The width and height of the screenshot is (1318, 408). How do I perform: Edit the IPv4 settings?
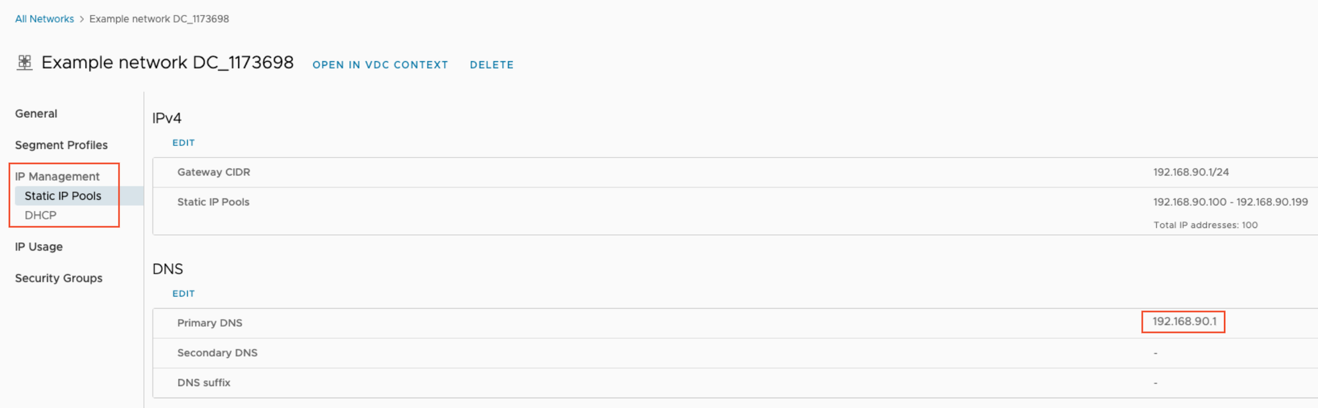[x=183, y=143]
